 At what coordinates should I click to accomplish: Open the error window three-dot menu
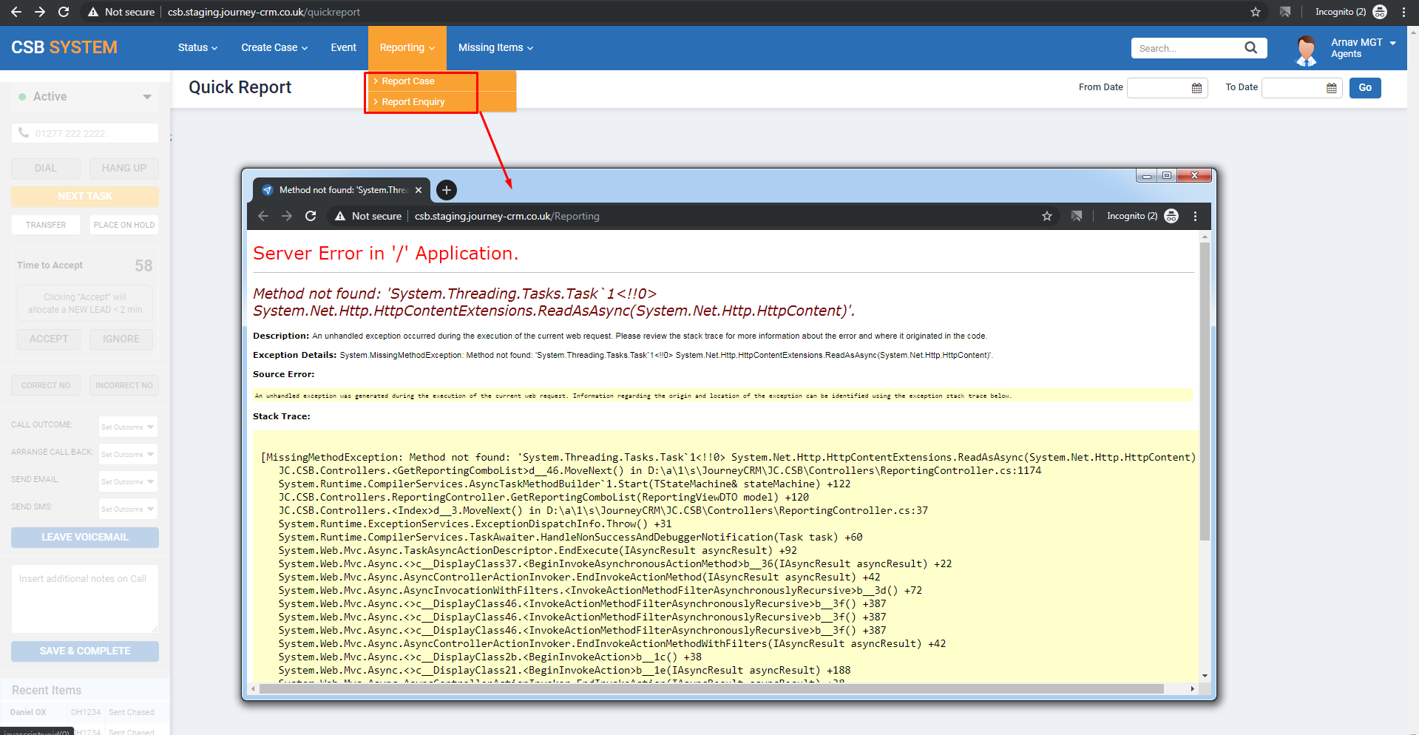coord(1196,216)
